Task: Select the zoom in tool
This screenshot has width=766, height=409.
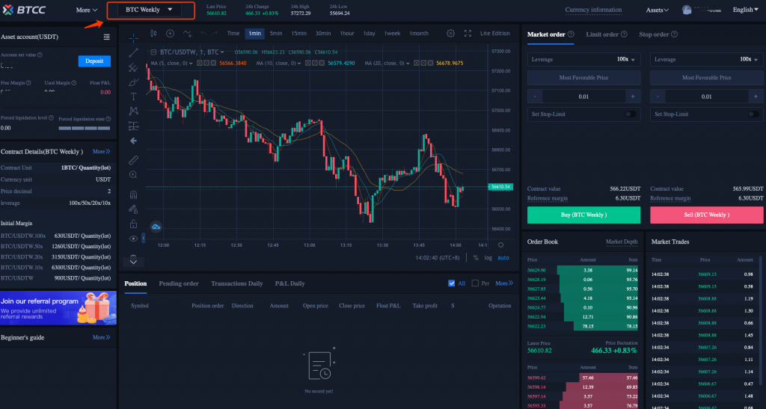Action: point(133,175)
